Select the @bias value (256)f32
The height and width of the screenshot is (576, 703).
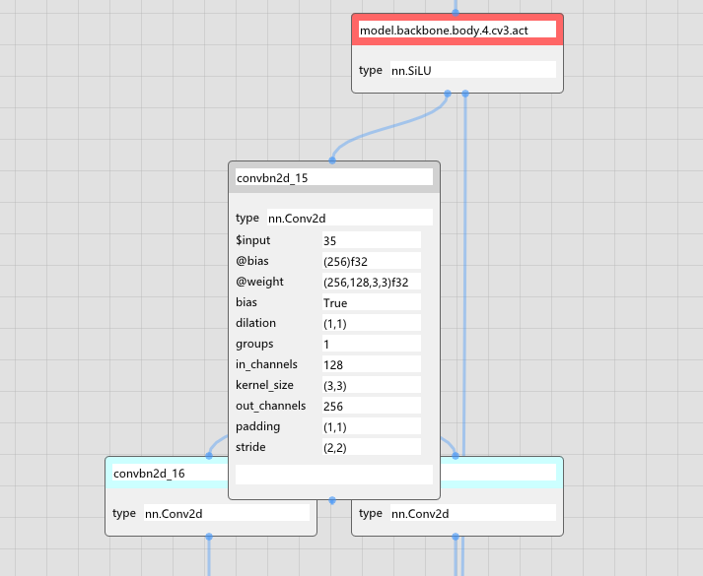(372, 261)
